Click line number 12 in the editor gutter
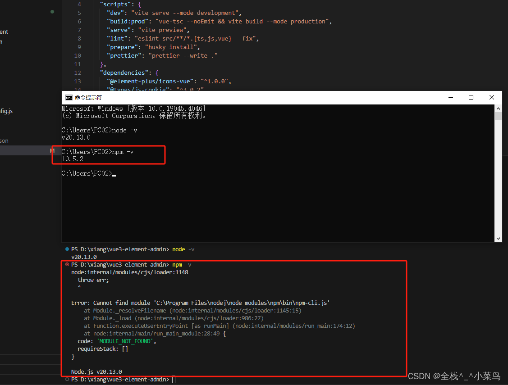Viewport: 508px width, 385px height. (78, 72)
